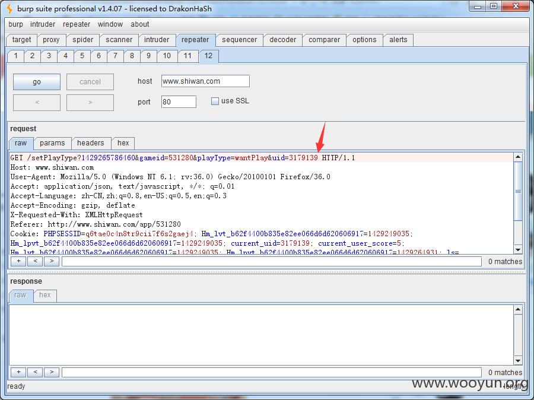Edit the port field showing 80
Viewport: 534px width, 400px height.
click(x=179, y=101)
